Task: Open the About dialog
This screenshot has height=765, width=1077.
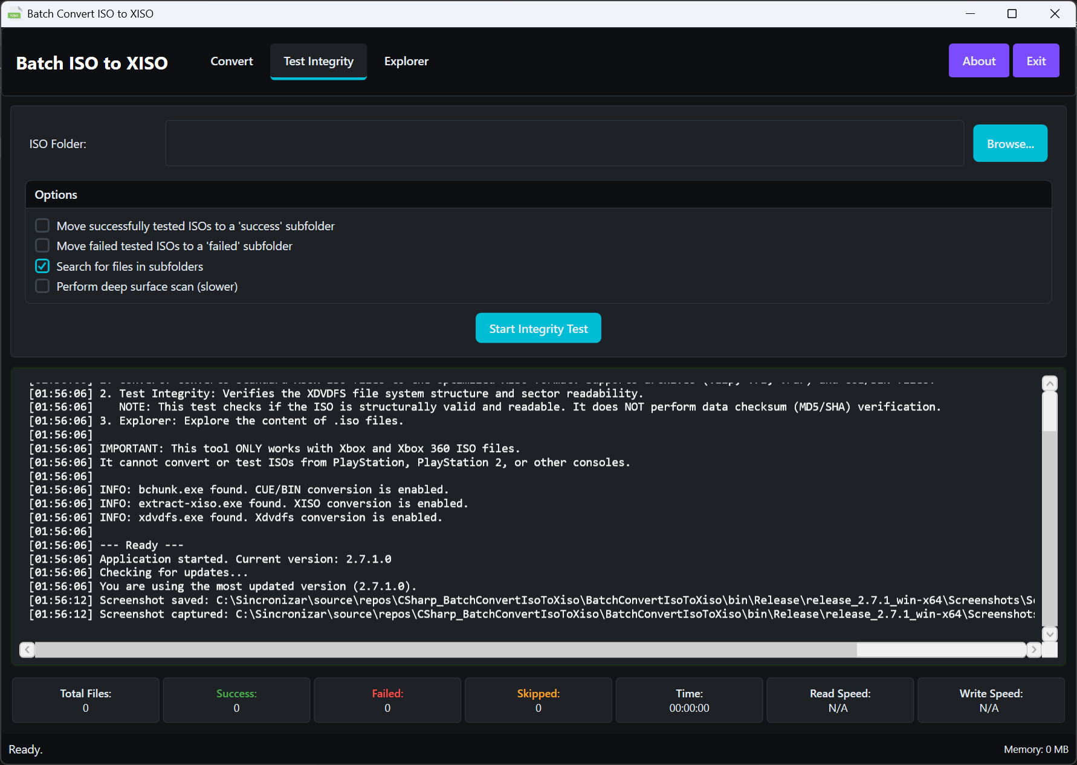Action: pos(978,60)
